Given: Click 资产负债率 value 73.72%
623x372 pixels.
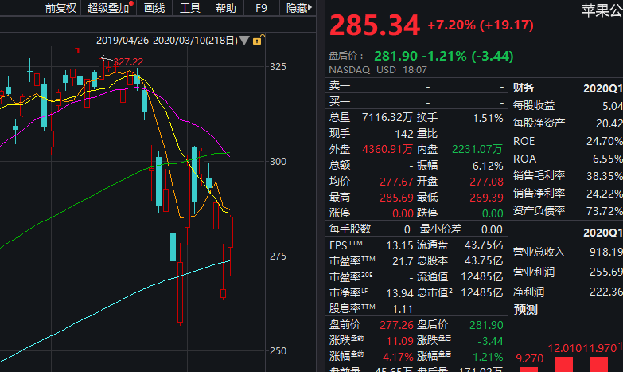Looking at the screenshot, I should click(605, 211).
